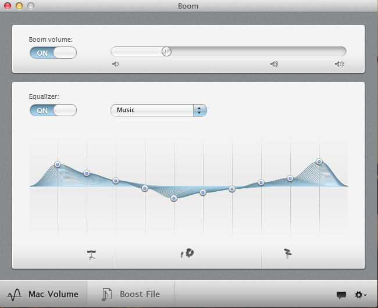Click the green zoom window button
The height and width of the screenshot is (308, 378).
pyautogui.click(x=31, y=6)
